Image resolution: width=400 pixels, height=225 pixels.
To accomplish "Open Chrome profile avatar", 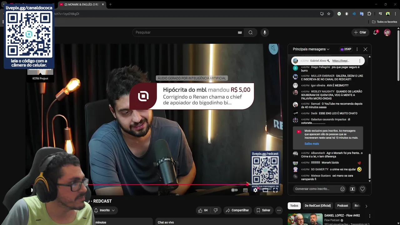I will tap(388, 14).
